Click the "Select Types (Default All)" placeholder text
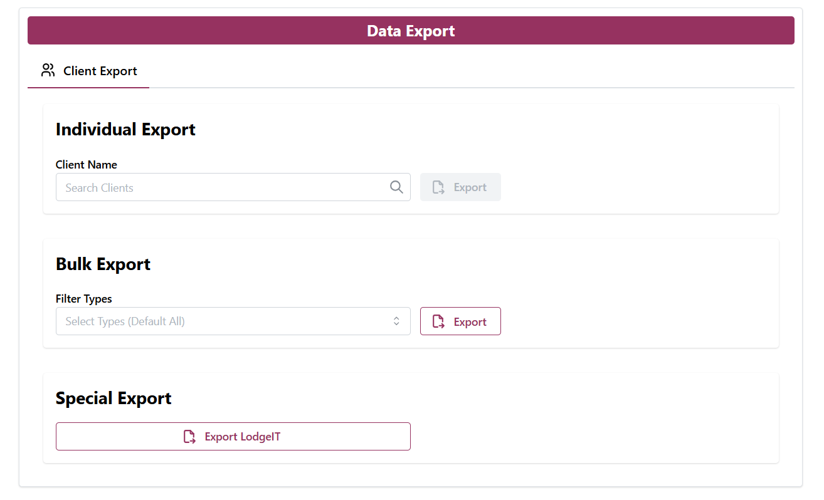Image resolution: width=824 pixels, height=500 pixels. (125, 321)
